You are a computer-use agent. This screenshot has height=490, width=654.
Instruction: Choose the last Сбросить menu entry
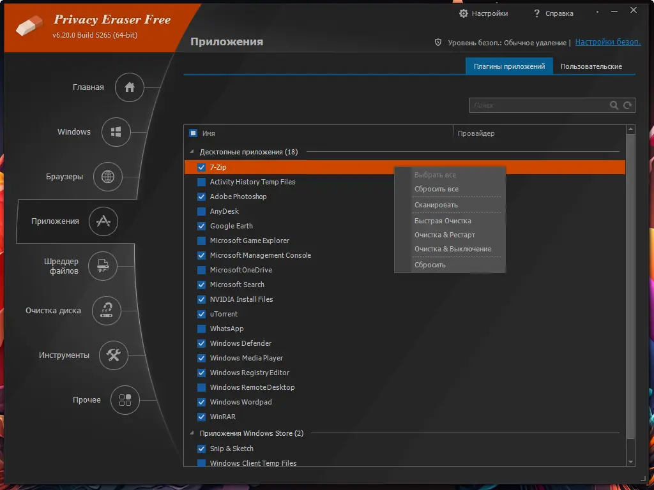pos(430,265)
